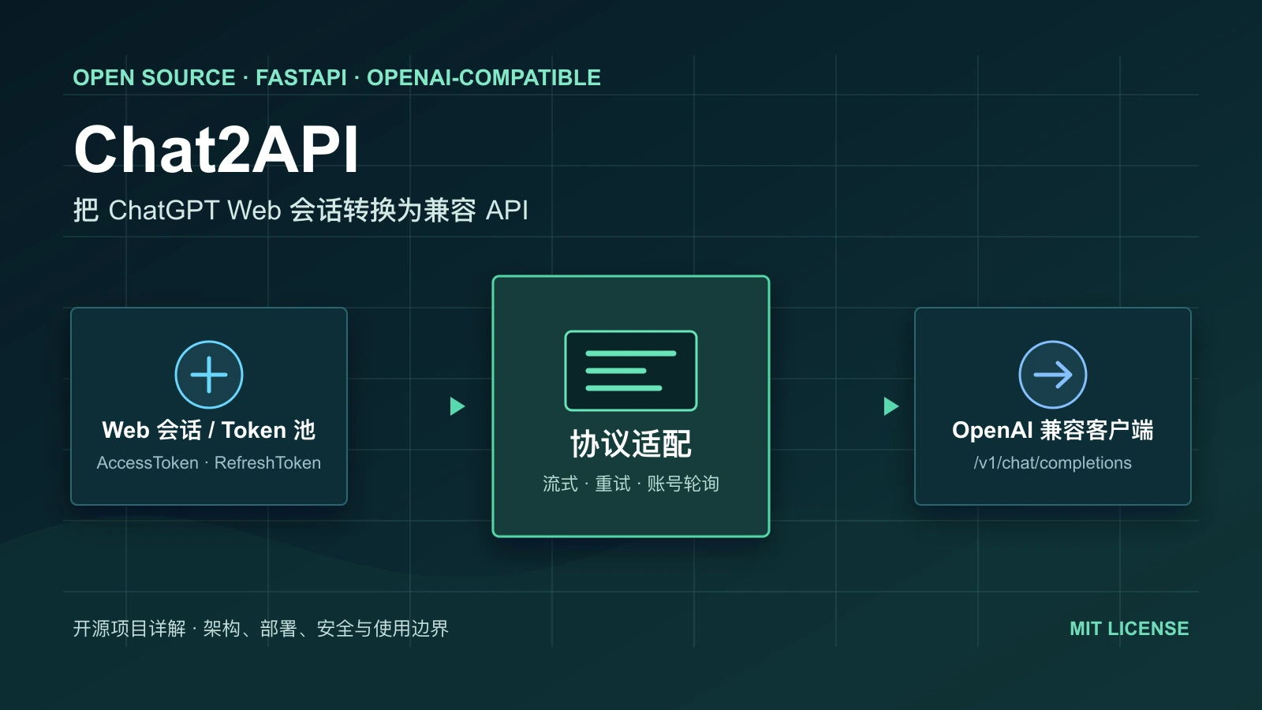Viewport: 1262px width, 710px height.
Task: Click the triangle arrow after the Web 会话 card
Action: tap(457, 406)
